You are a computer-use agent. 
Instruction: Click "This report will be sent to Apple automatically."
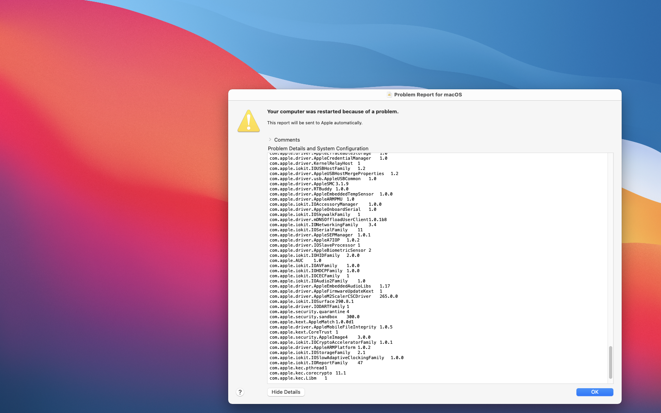[x=315, y=123]
